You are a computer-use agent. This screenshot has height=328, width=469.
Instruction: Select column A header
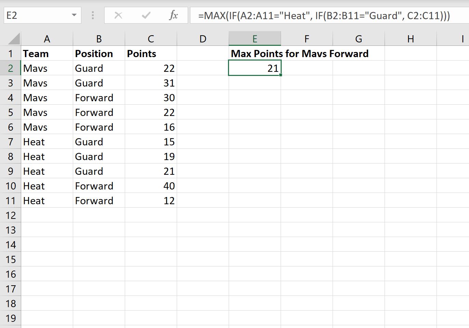tap(47, 39)
